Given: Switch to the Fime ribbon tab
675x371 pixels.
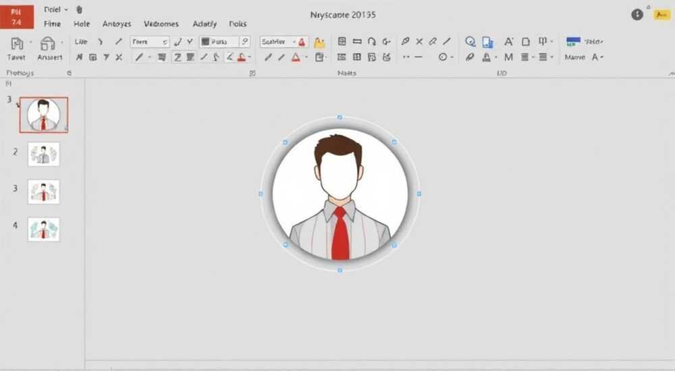Looking at the screenshot, I should (x=52, y=24).
